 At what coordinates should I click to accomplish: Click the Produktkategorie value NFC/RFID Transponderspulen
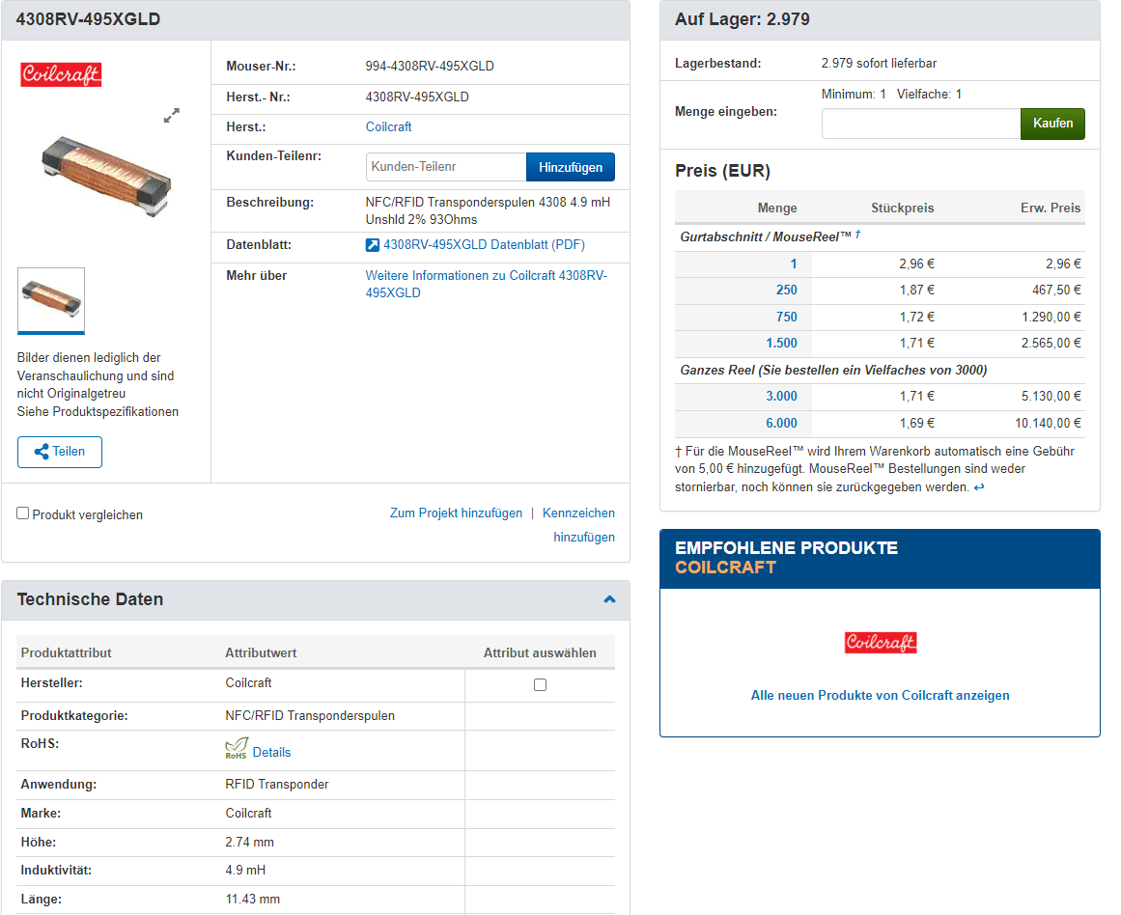310,715
